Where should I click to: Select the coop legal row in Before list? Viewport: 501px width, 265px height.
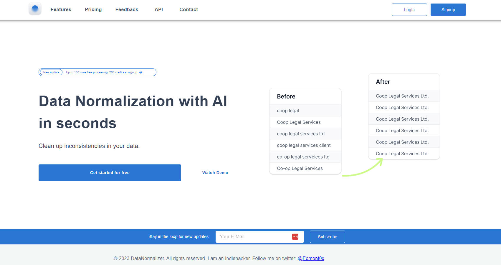coord(305,110)
